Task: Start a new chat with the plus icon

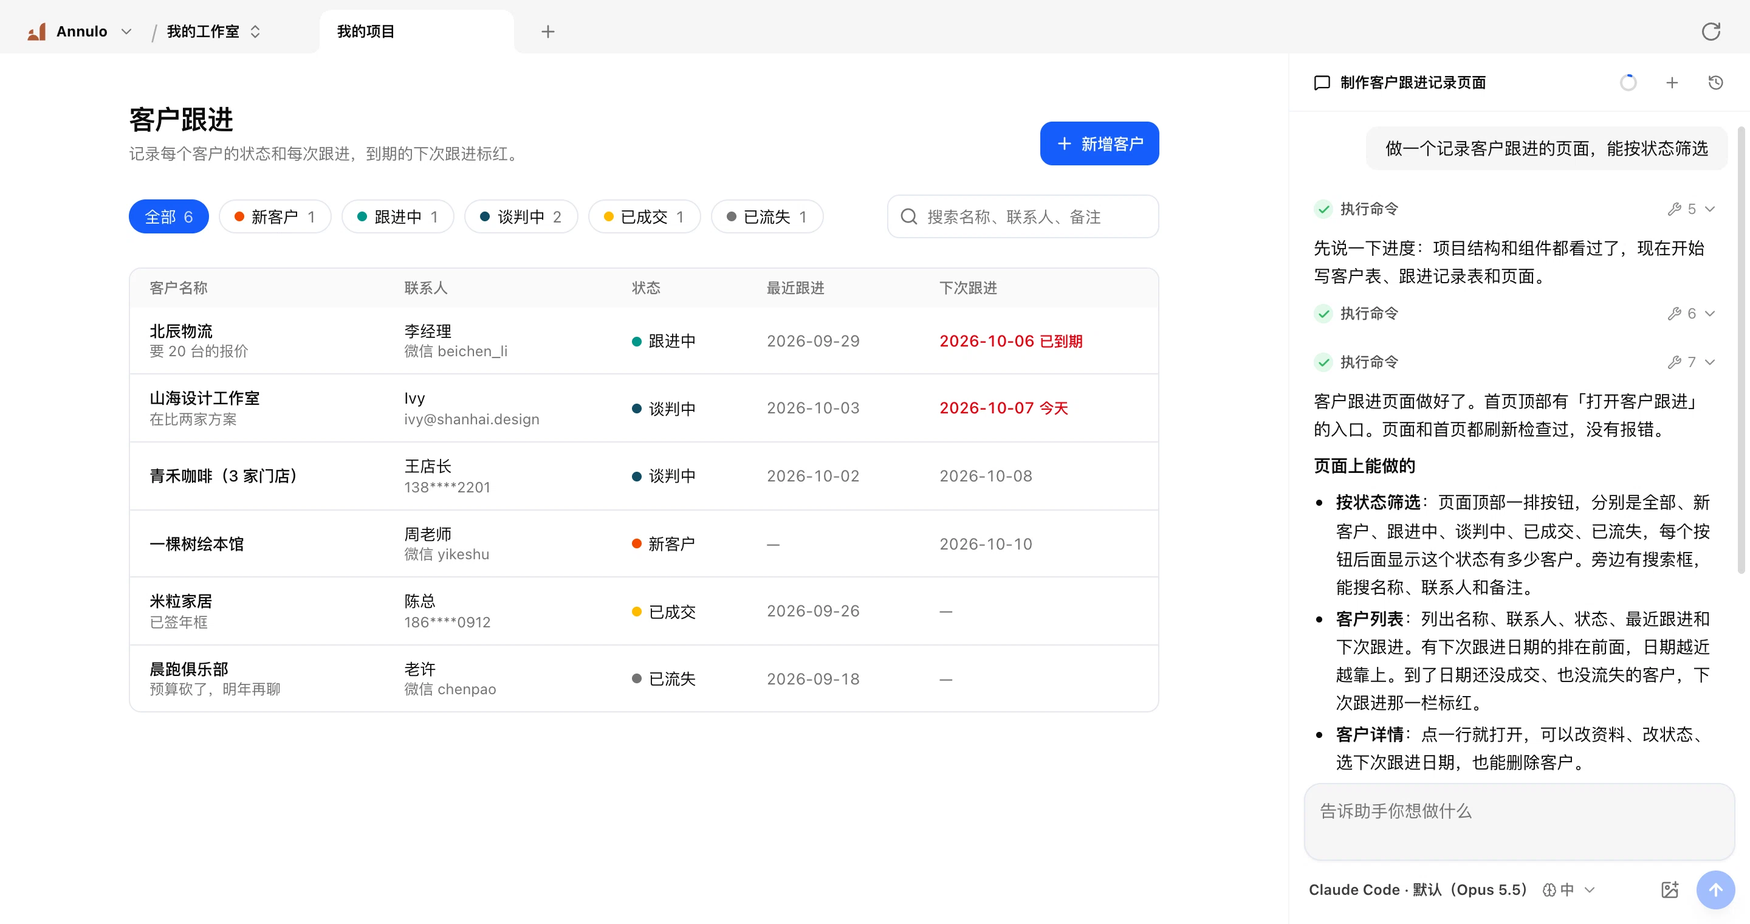Action: 1672,83
